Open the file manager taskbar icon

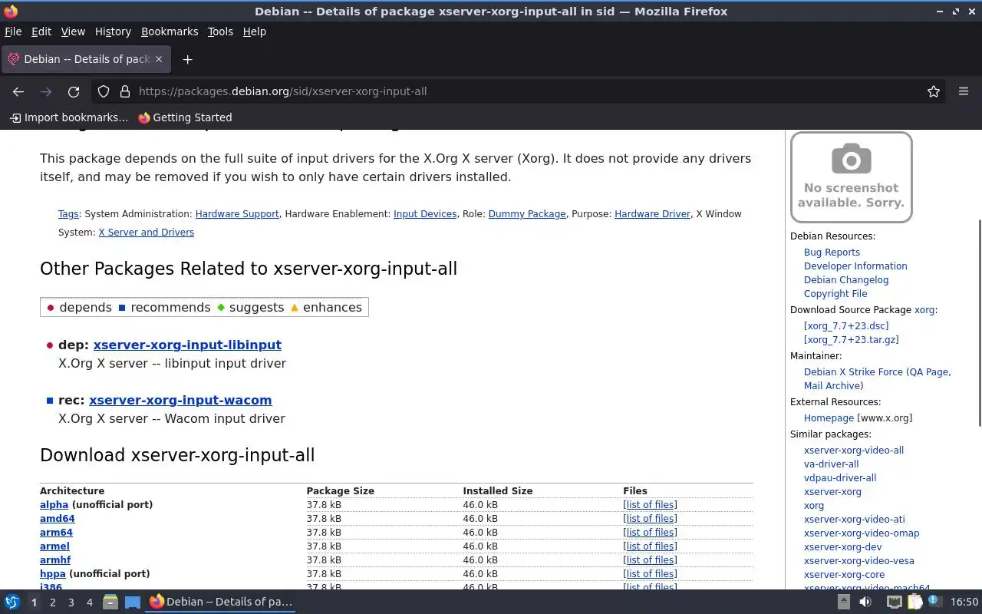coord(110,602)
